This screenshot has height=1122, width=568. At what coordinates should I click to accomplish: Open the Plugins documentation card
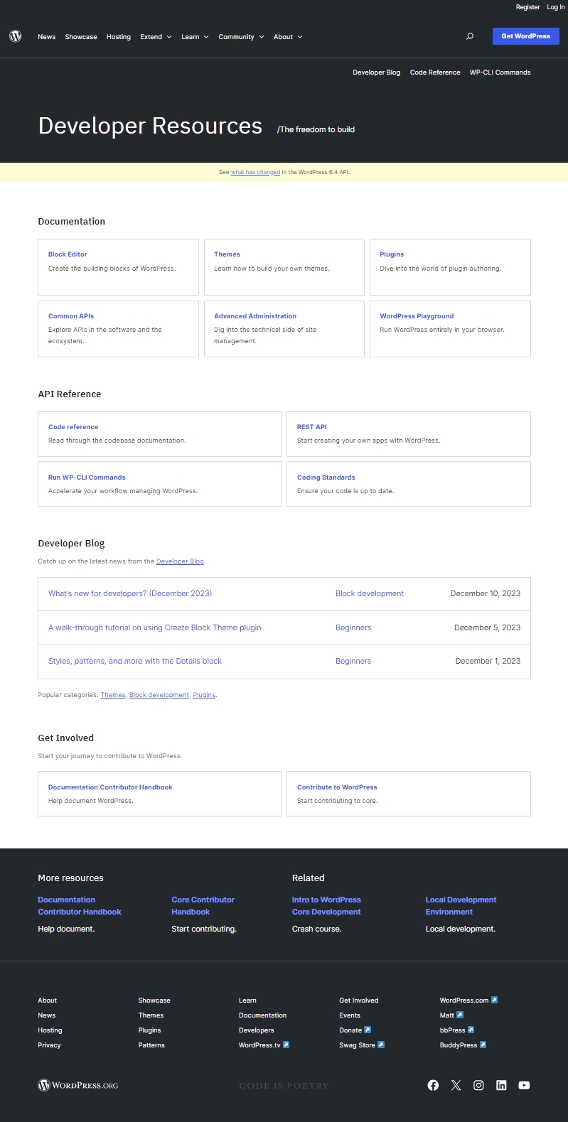(x=450, y=267)
